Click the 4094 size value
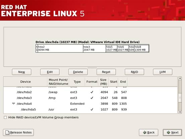This screenshot has height=139, width=185. [x=104, y=92]
